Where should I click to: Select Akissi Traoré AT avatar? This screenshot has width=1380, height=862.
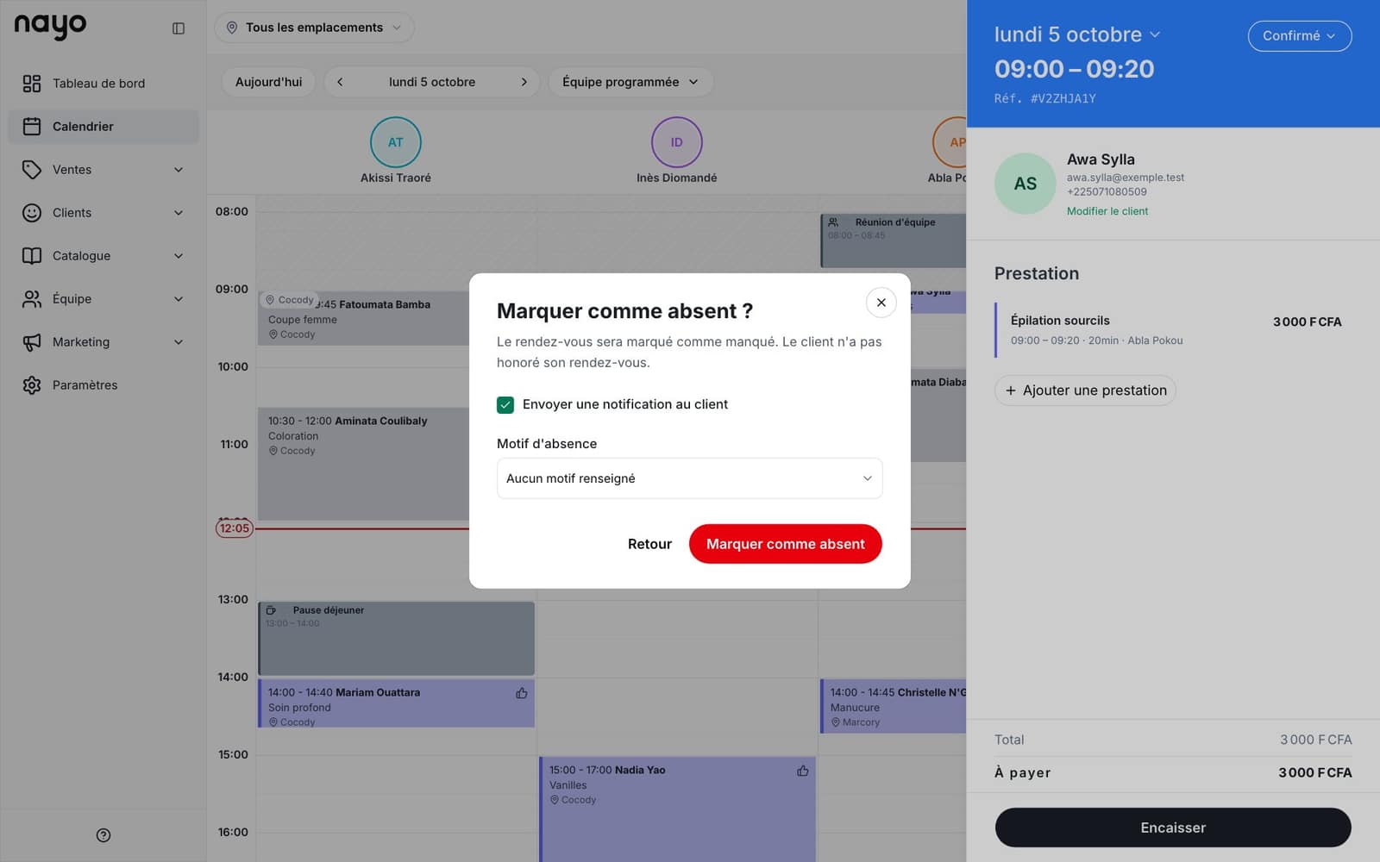pyautogui.click(x=395, y=142)
